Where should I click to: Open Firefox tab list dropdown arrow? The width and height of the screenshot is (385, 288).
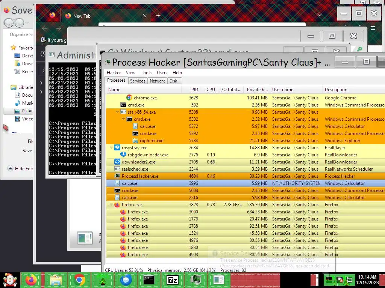pyautogui.click(x=320, y=15)
